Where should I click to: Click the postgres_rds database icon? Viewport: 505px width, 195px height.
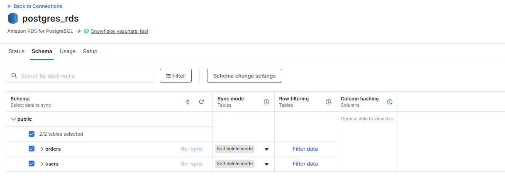(x=13, y=19)
